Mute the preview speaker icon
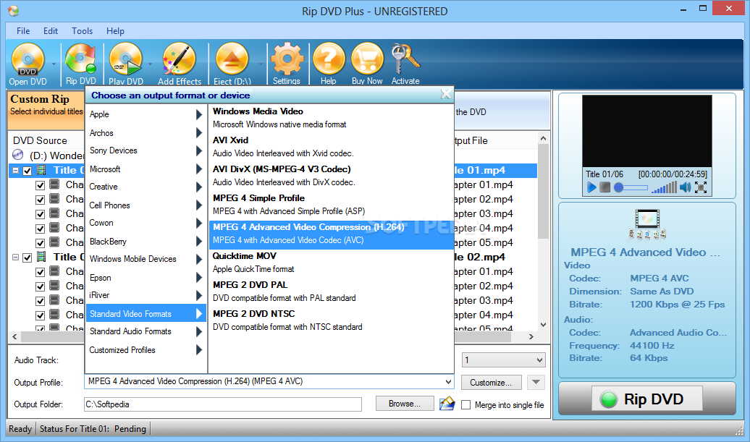Screen dimensions: 750x442 point(686,187)
